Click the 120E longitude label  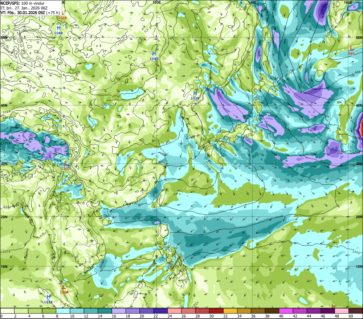coord(157,2)
